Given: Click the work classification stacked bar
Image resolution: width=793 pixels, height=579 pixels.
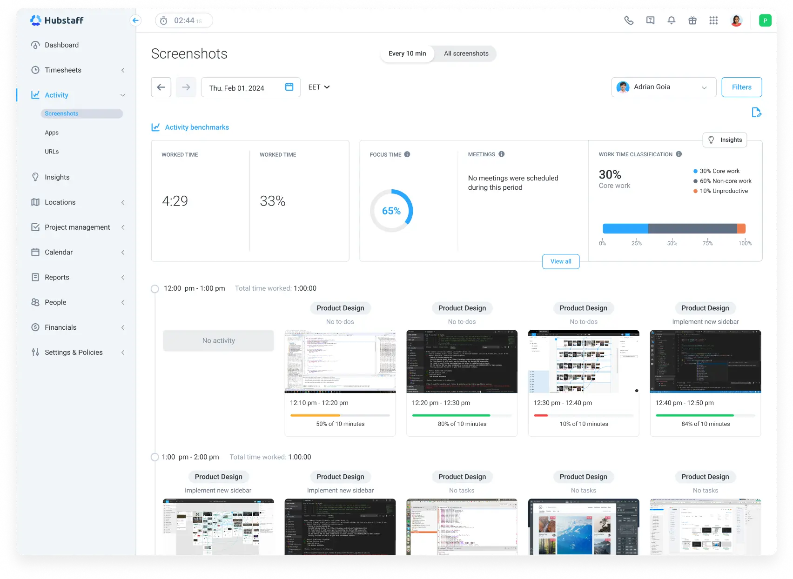Looking at the screenshot, I should (x=674, y=228).
